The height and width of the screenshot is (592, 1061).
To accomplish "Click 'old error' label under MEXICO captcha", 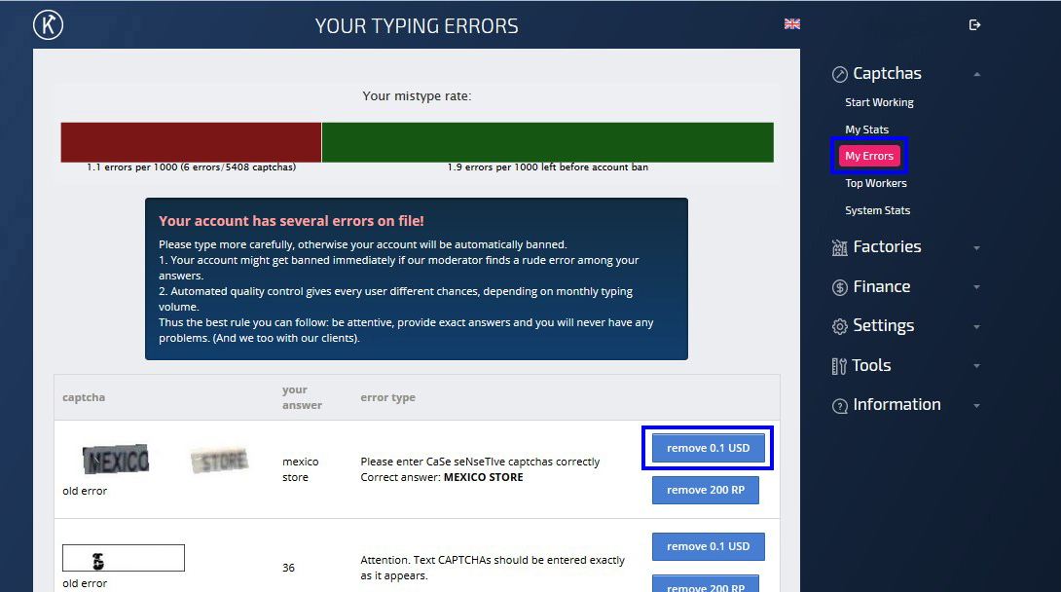I will [x=85, y=491].
